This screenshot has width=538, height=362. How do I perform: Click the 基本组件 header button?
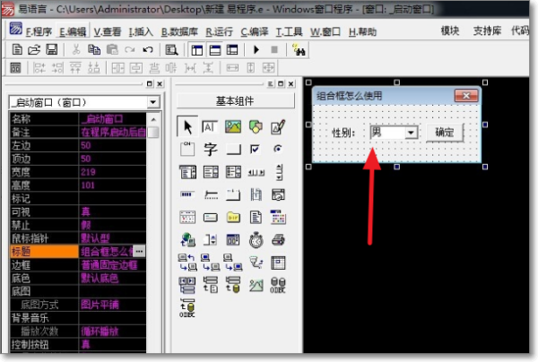click(235, 101)
